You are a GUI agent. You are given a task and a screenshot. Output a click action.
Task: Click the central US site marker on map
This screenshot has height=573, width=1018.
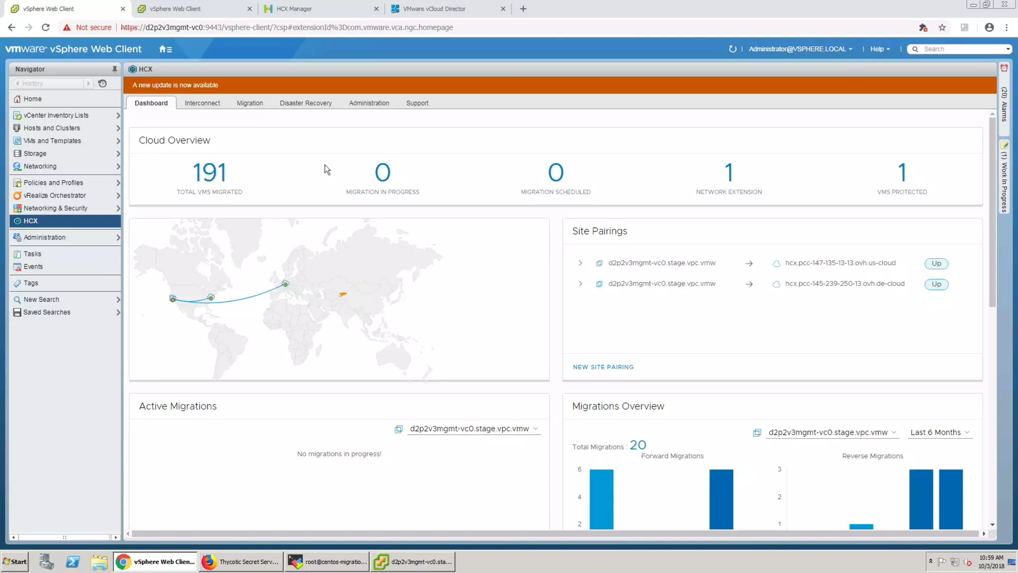click(x=211, y=297)
